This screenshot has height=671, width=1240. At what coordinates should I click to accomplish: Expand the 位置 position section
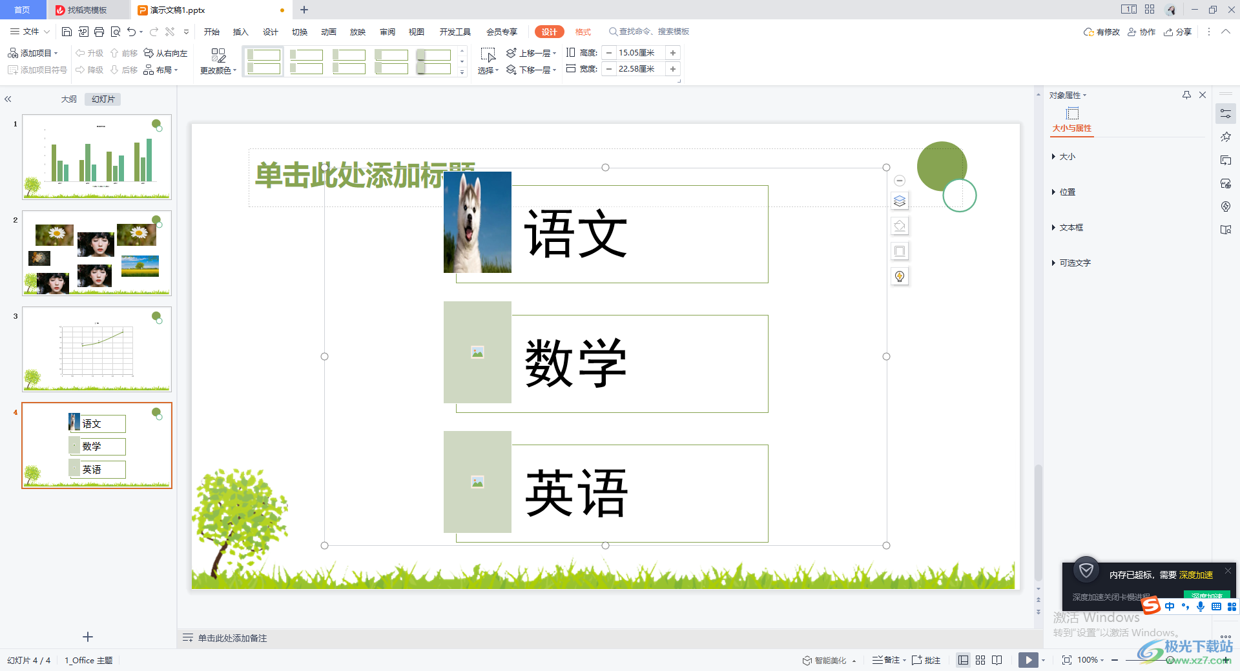[1063, 192]
